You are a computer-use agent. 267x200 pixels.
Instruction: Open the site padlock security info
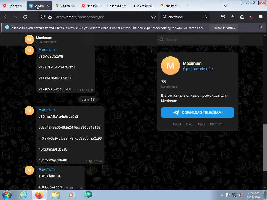50,17
